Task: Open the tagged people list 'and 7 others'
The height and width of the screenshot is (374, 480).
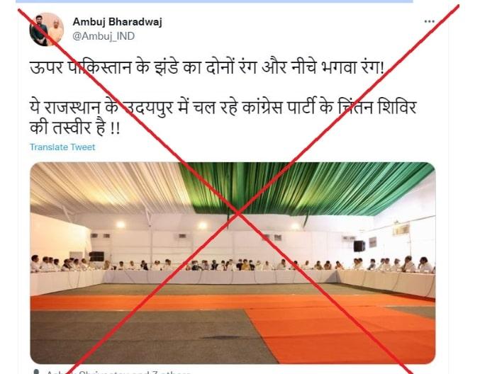Action: coord(167,372)
